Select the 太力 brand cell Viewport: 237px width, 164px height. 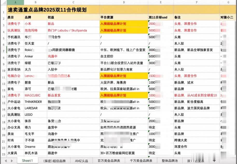click(x=36, y=69)
